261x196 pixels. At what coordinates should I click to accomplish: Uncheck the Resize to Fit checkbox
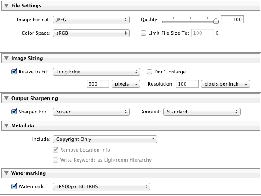pos(14,72)
